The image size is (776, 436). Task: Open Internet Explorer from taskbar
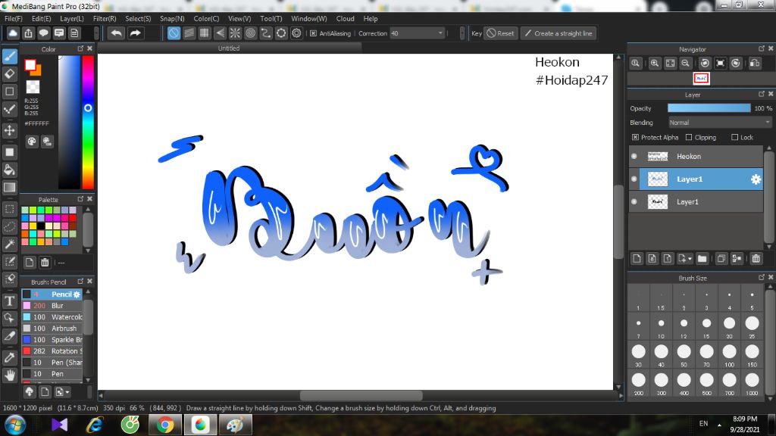(x=95, y=425)
